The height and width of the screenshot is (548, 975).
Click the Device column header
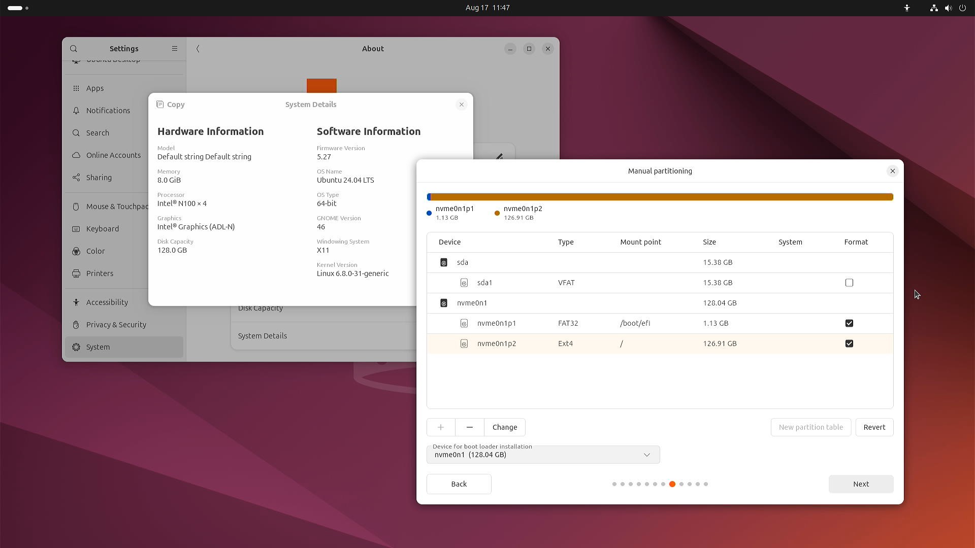click(449, 242)
